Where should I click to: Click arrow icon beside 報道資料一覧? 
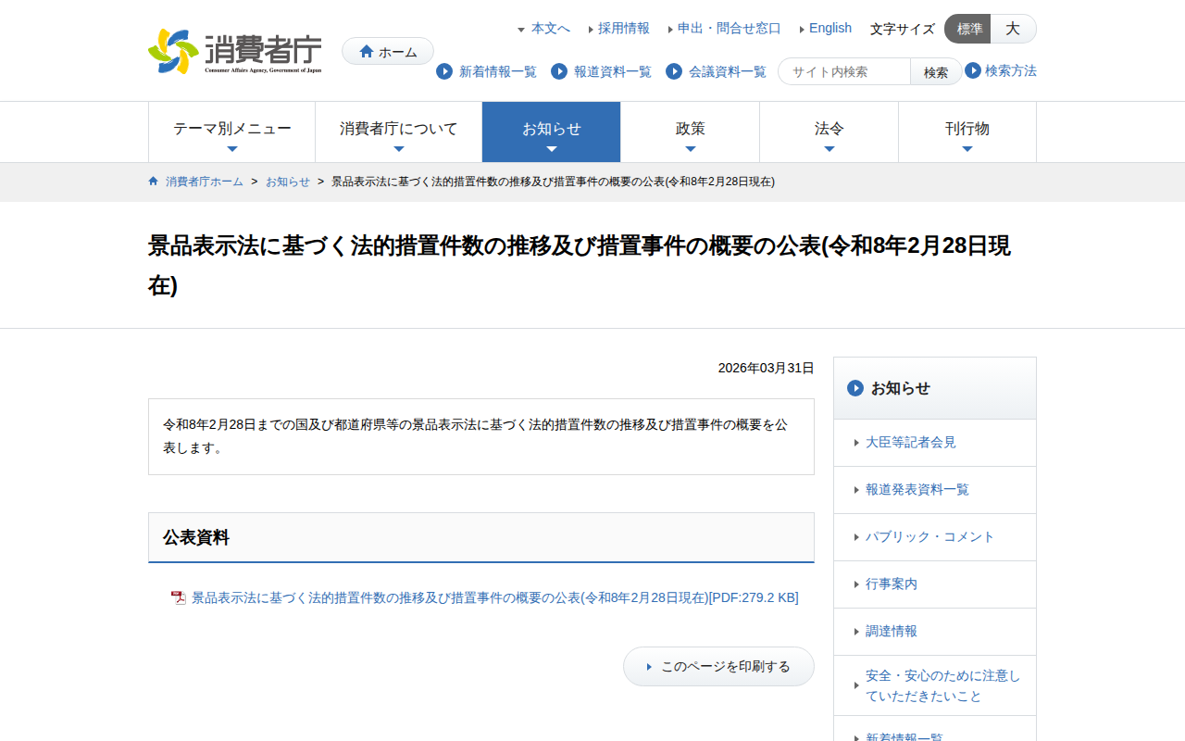(x=559, y=71)
